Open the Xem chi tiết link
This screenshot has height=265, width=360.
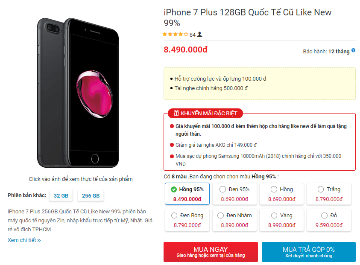coord(24,240)
